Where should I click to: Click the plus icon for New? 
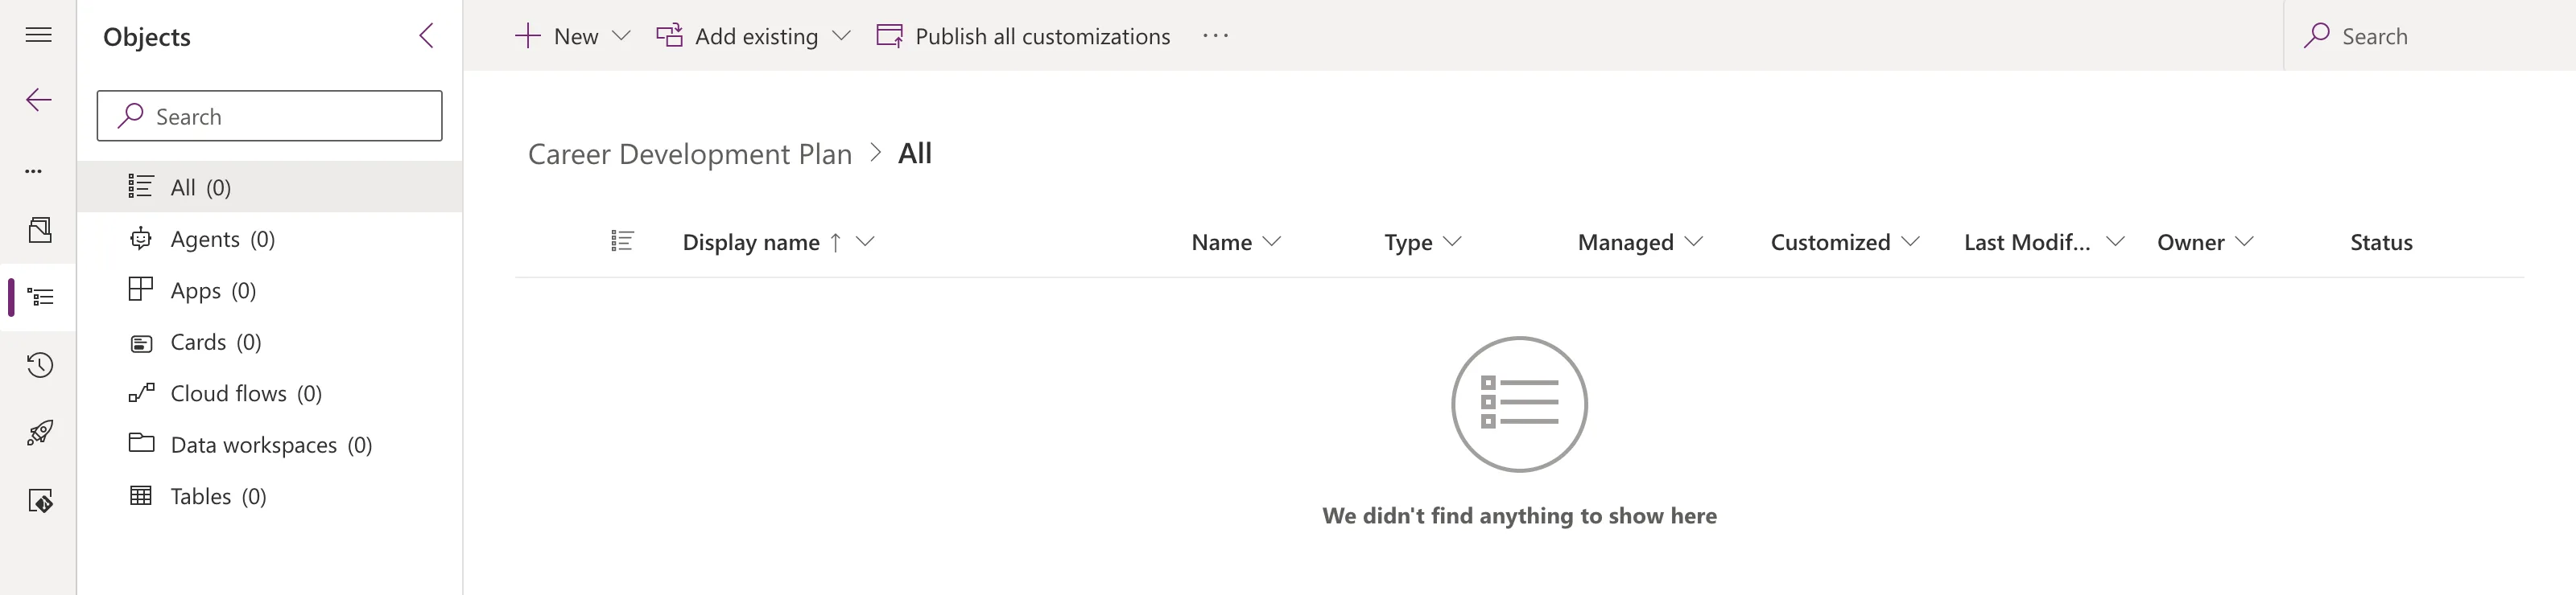527,36
